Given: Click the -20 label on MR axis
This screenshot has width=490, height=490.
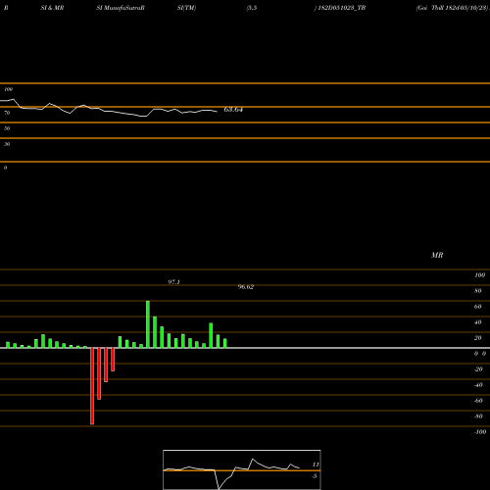Looking at the screenshot, I should [x=478, y=369].
